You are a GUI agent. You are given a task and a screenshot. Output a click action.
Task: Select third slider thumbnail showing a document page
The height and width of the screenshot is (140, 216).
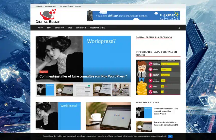coord(83,90)
